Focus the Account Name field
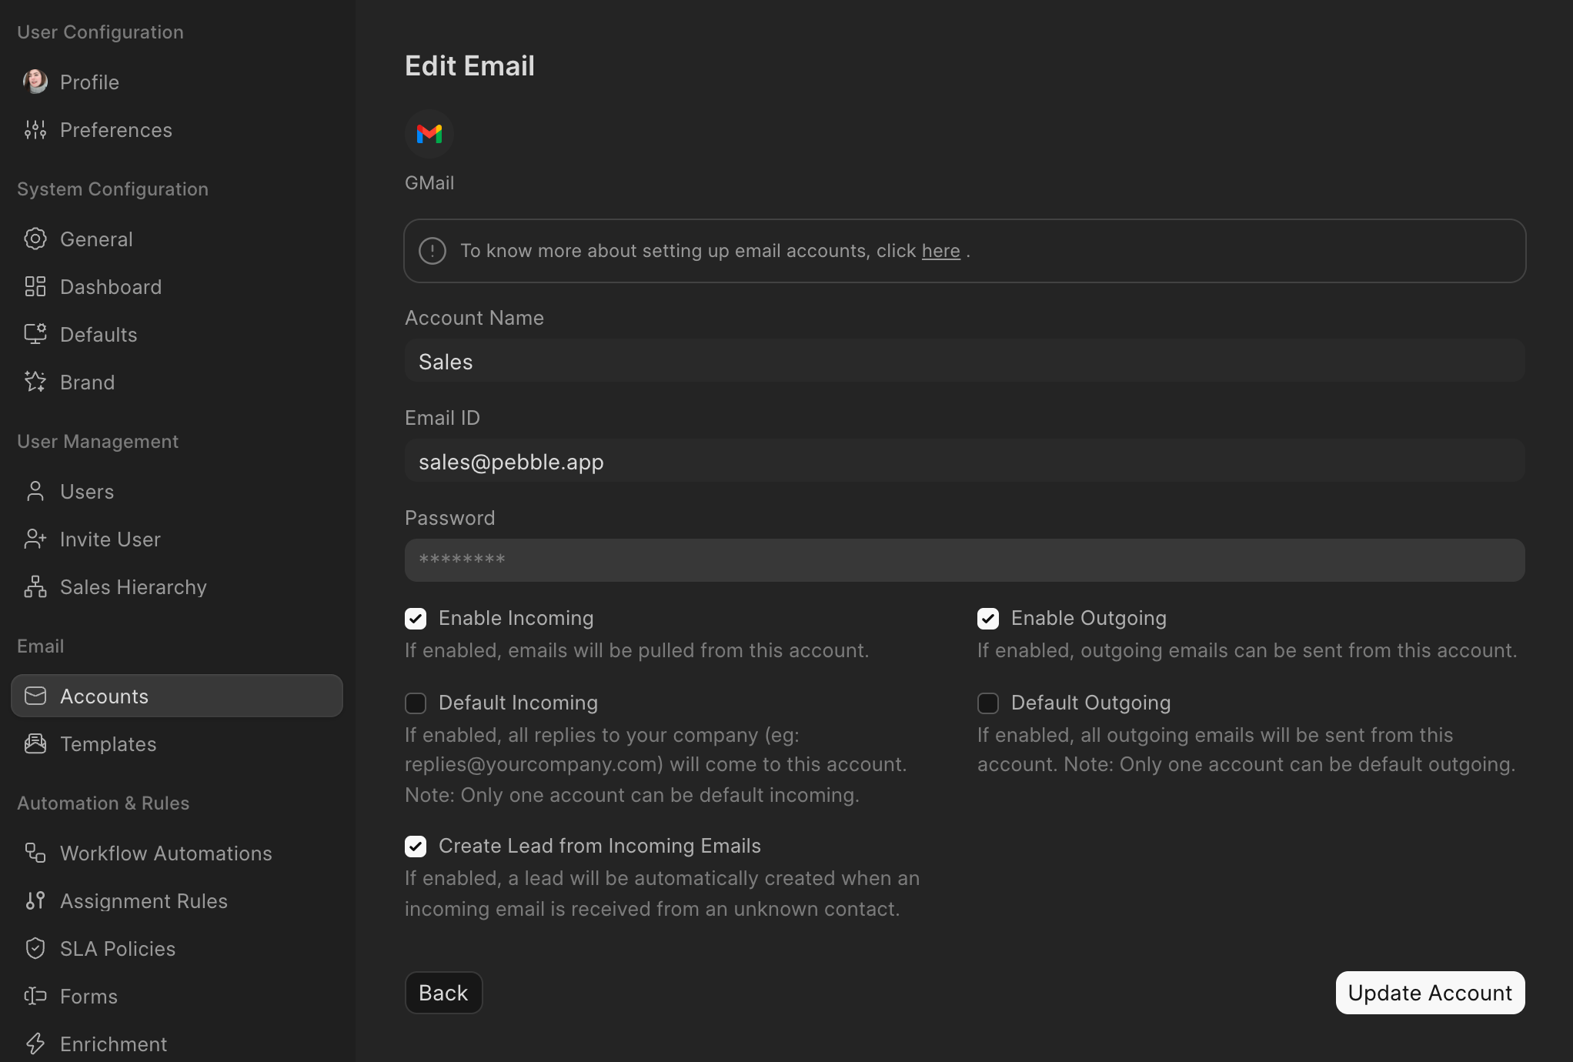 pos(965,361)
